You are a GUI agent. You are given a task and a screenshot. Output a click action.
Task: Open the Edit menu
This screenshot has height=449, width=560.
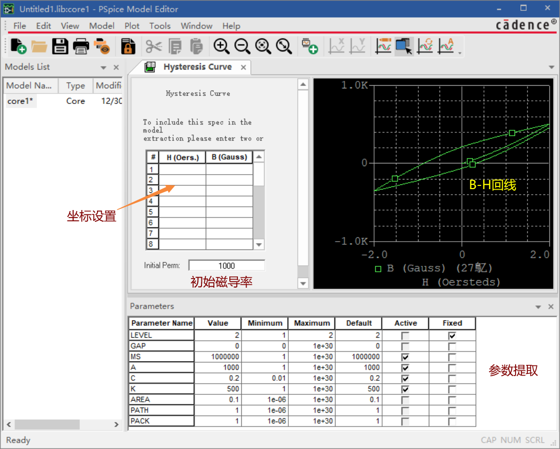pos(43,26)
